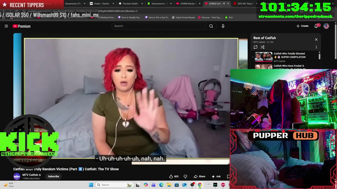337x189 pixels.
Task: Open the Create button
Action: coord(302,26)
